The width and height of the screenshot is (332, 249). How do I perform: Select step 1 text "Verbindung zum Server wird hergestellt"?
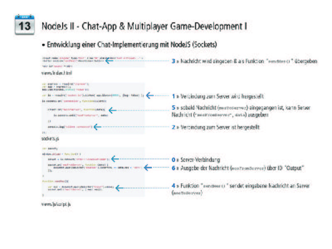[x=222, y=96]
